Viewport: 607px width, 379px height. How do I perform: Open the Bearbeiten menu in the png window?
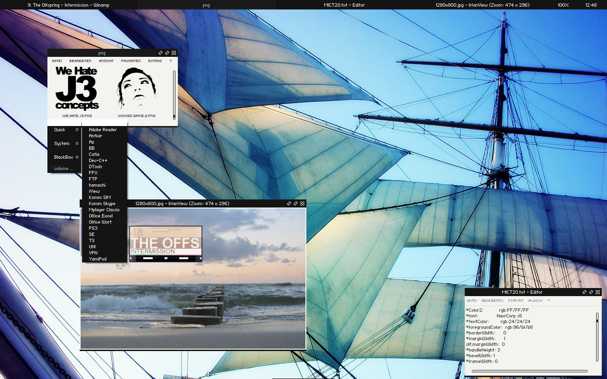tap(80, 61)
